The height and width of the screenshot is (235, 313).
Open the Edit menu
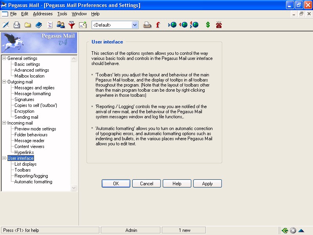25,14
